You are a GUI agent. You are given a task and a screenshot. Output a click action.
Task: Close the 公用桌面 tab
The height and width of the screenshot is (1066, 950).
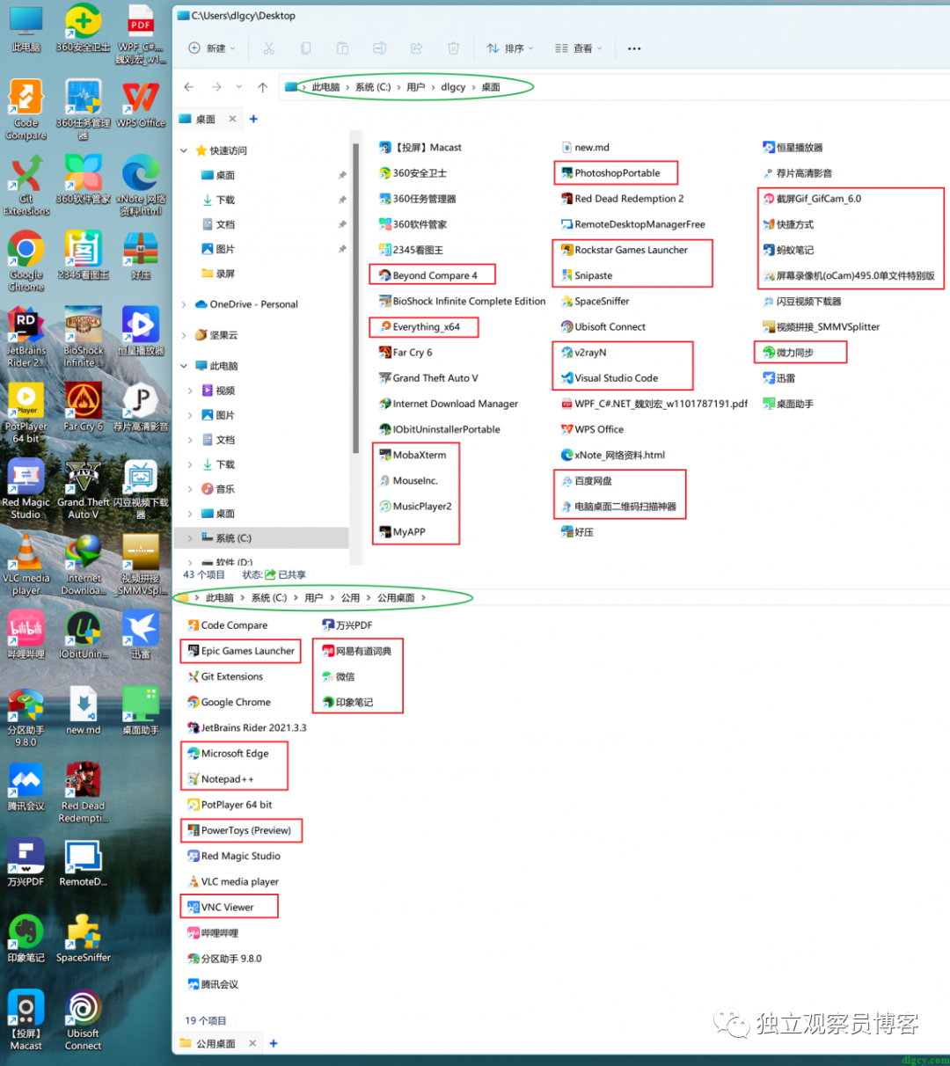point(252,1043)
